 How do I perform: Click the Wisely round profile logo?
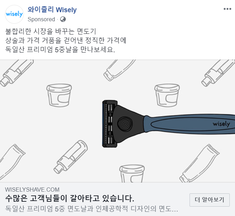click(14, 14)
